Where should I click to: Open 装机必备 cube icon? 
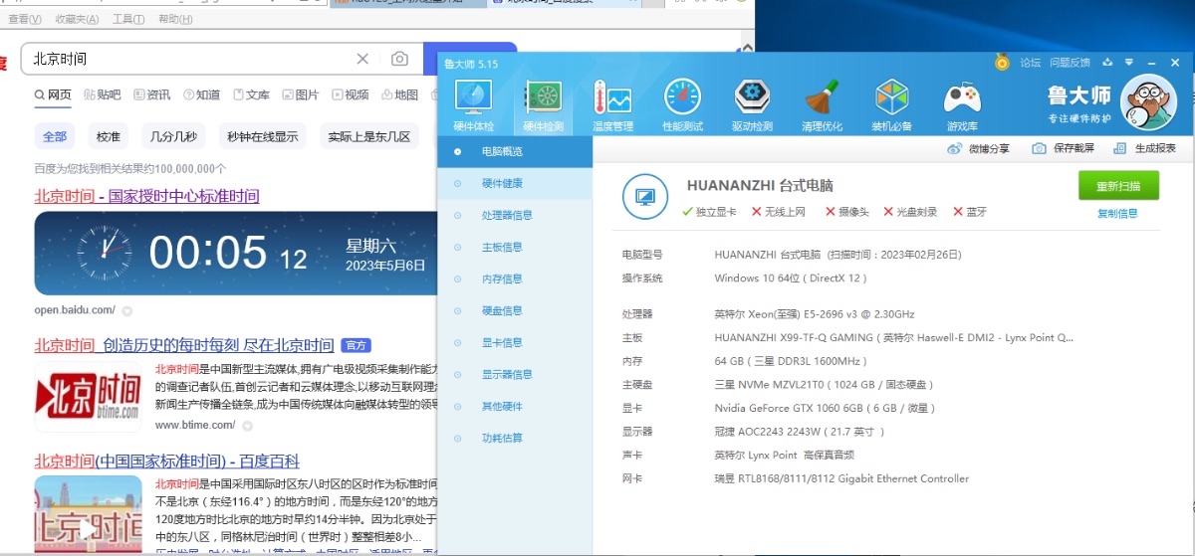[891, 106]
